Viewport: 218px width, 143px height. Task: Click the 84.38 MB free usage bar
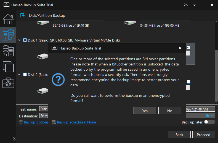pyautogui.click(x=165, y=21)
